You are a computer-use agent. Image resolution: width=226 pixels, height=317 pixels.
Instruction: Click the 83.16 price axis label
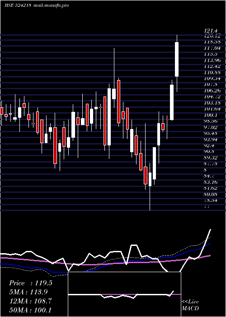pos(211,182)
